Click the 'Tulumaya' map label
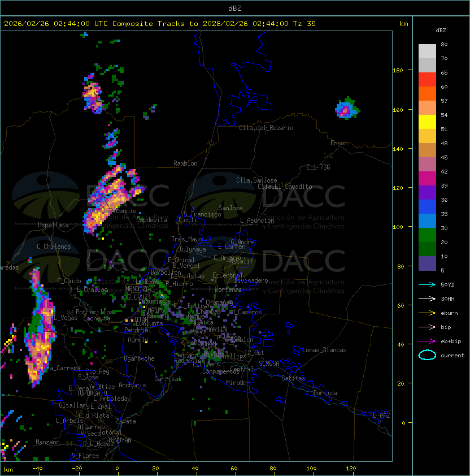470x476 pixels. point(193,249)
